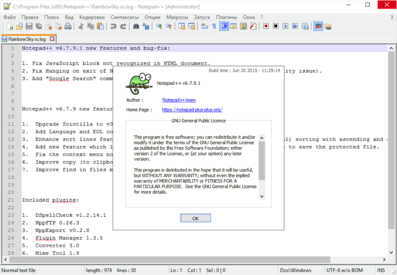Click the license text scrollbar thumb

[x=262, y=161]
